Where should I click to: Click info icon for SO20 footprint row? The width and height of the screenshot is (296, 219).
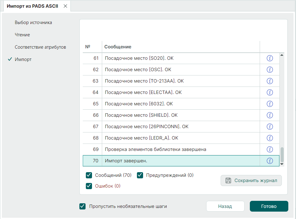270,58
